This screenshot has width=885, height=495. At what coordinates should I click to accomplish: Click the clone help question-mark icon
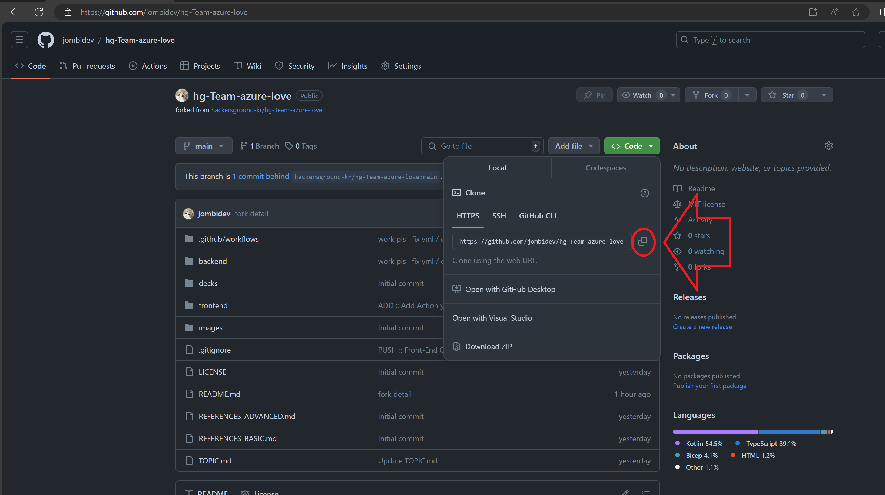[x=645, y=193]
